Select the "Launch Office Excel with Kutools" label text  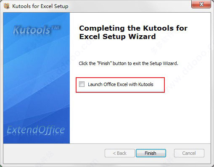pos(121,84)
